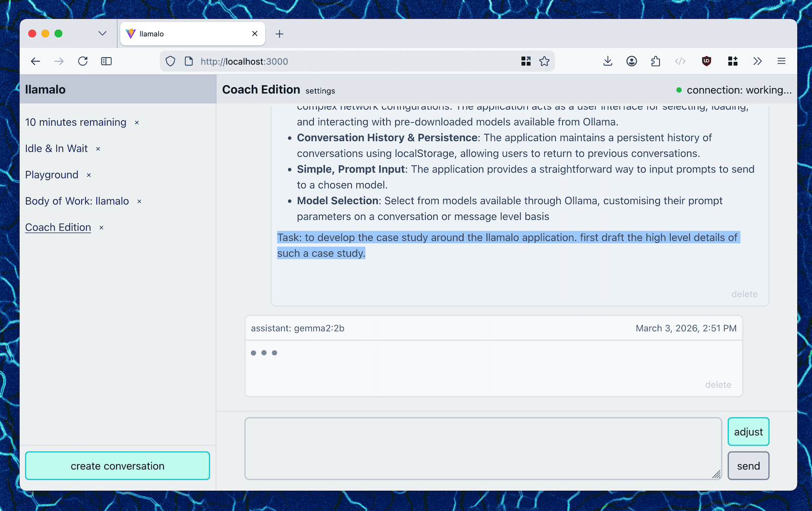Open the extensions puzzle piece icon
This screenshot has height=511, width=812.
656,61
